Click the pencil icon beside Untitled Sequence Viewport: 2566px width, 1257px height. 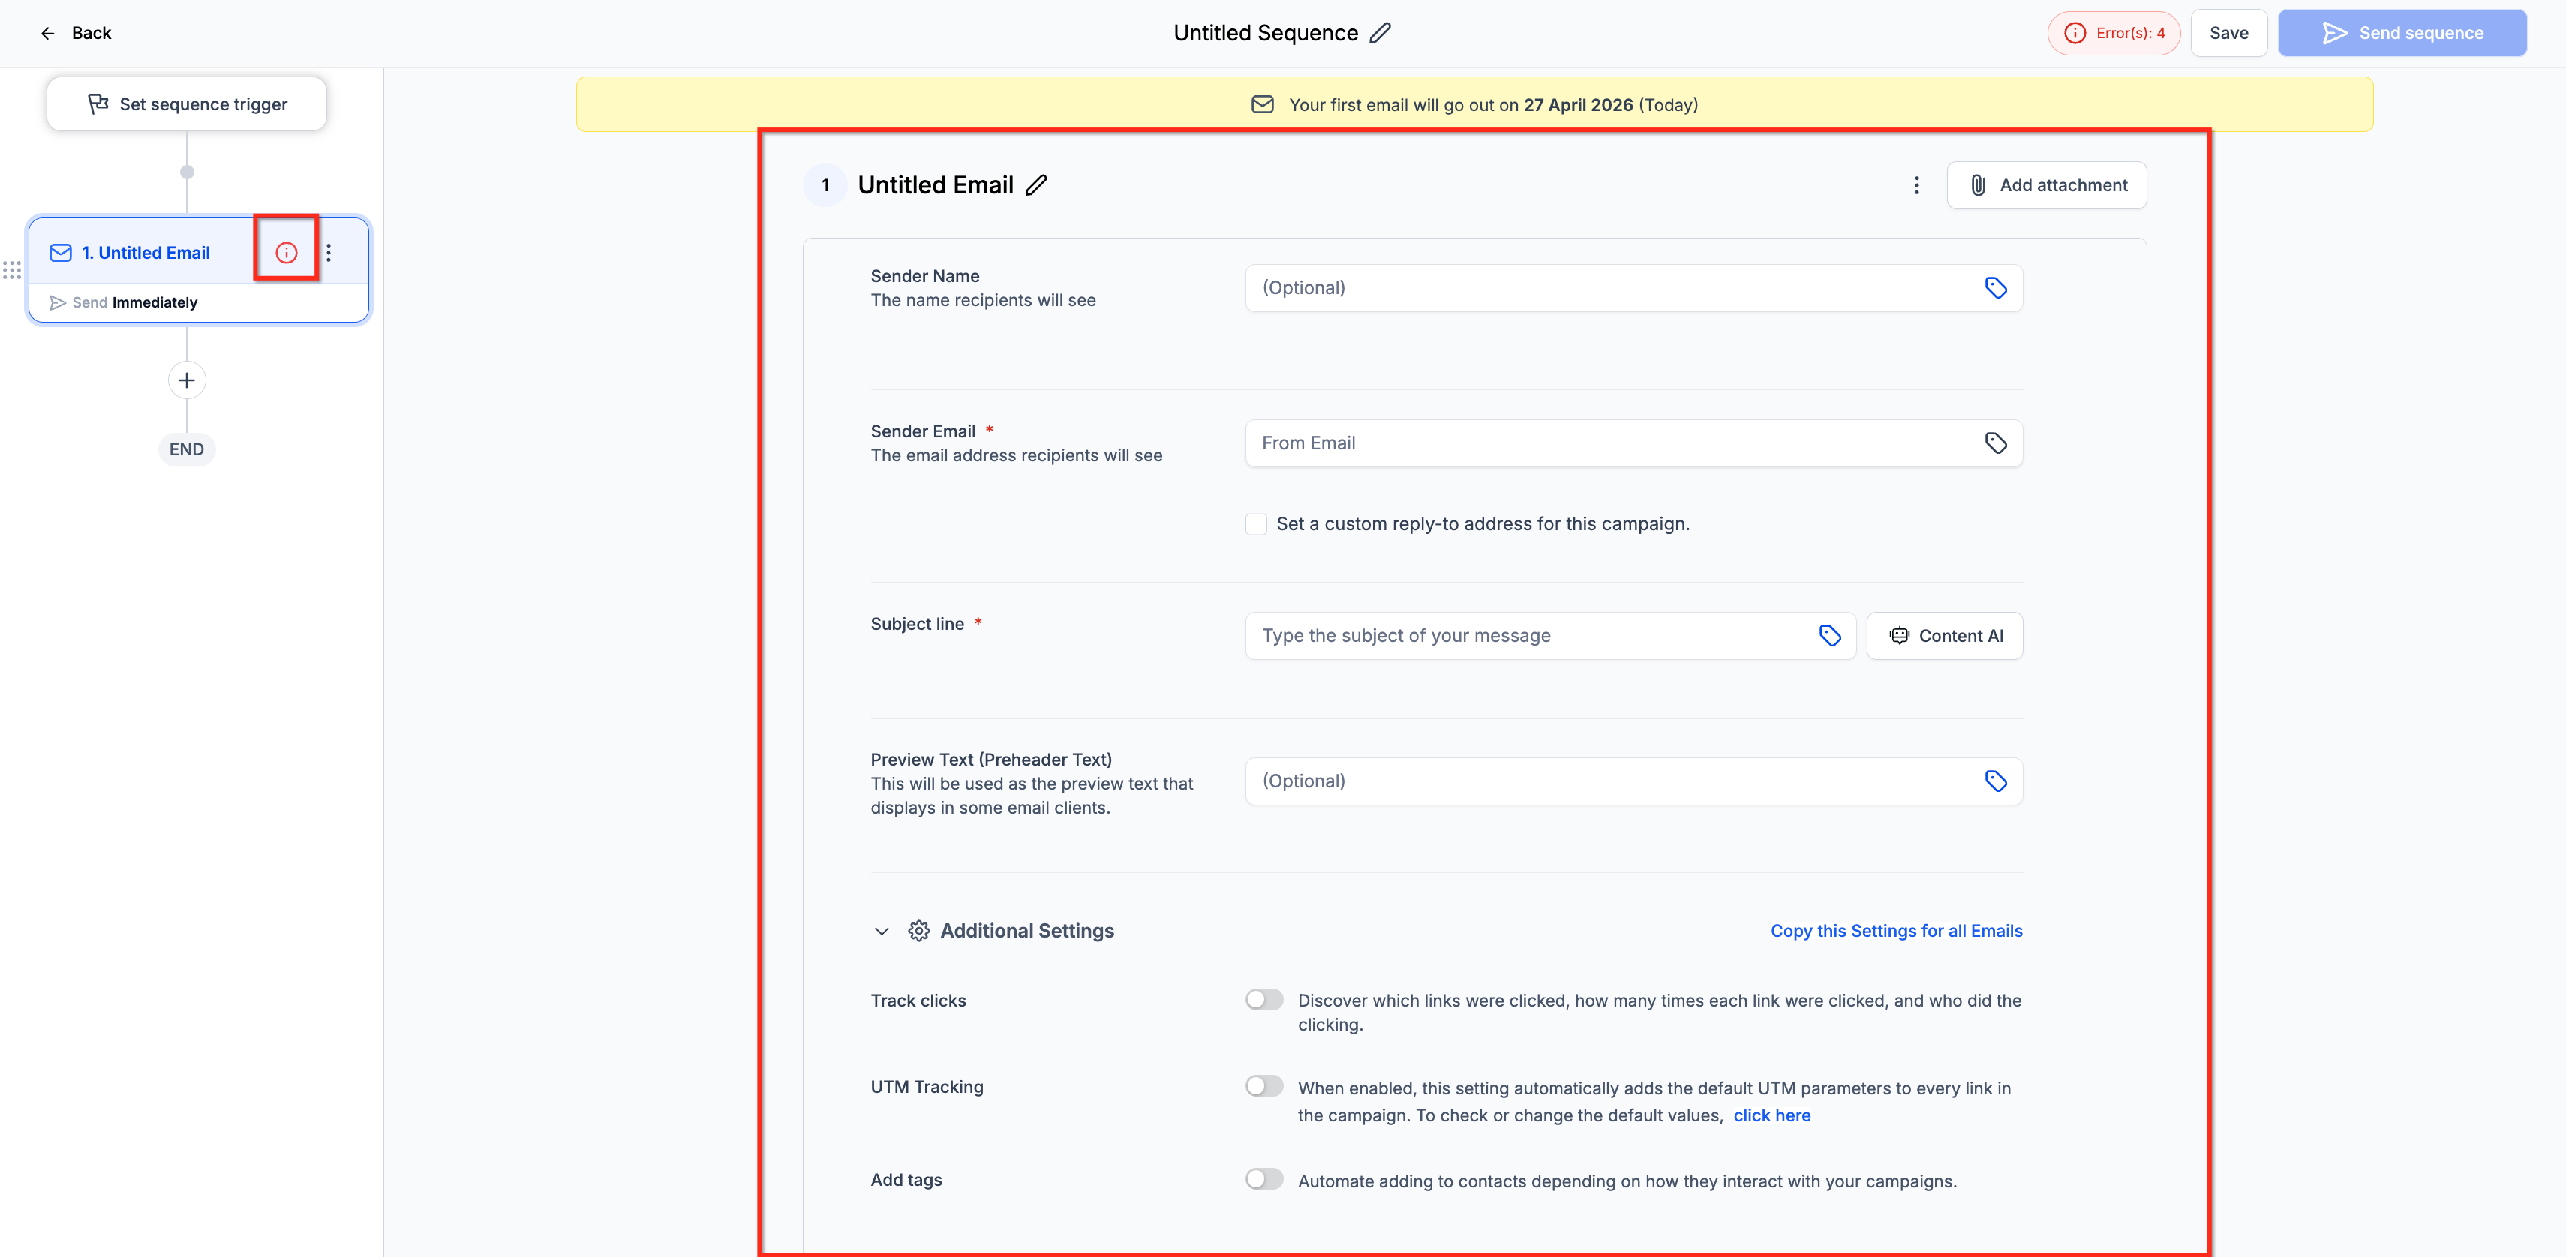[x=1380, y=33]
